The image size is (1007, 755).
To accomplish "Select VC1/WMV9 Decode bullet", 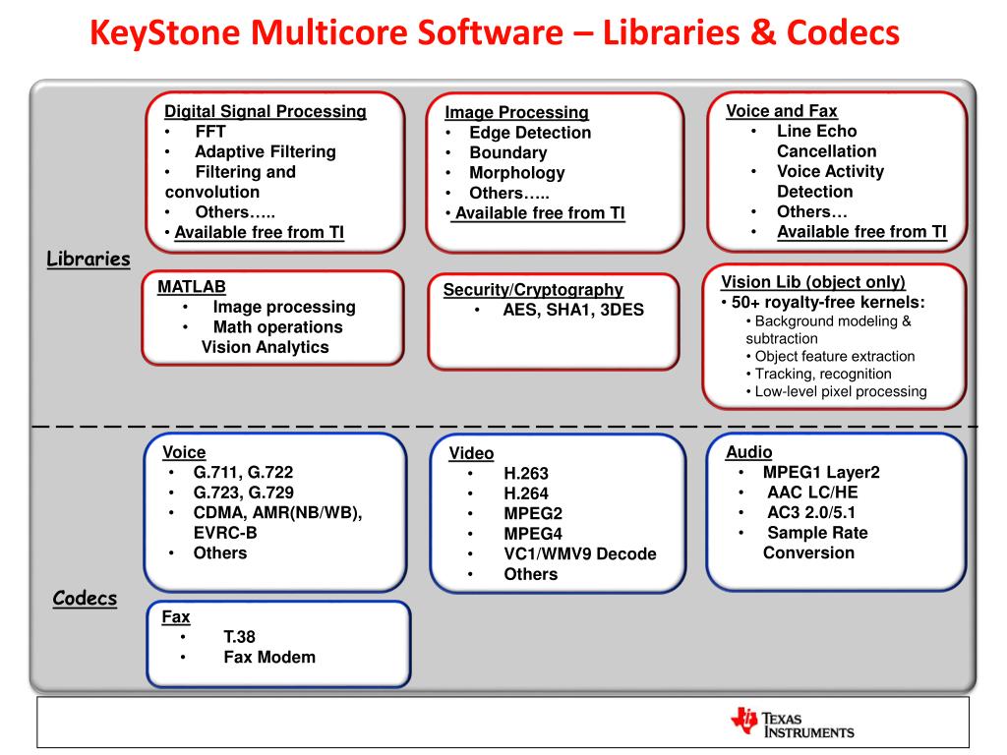I will tap(580, 554).
